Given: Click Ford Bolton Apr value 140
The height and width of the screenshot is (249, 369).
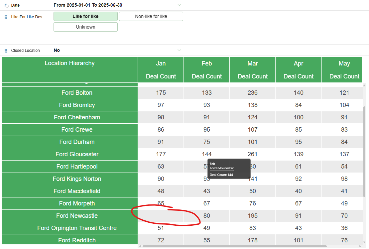Looking at the screenshot, I should click(x=299, y=93).
